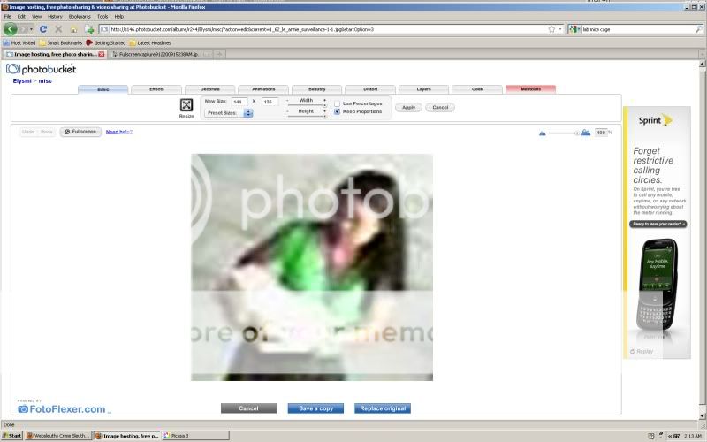
Task: Bookmark page with the star icon
Action: click(x=551, y=29)
